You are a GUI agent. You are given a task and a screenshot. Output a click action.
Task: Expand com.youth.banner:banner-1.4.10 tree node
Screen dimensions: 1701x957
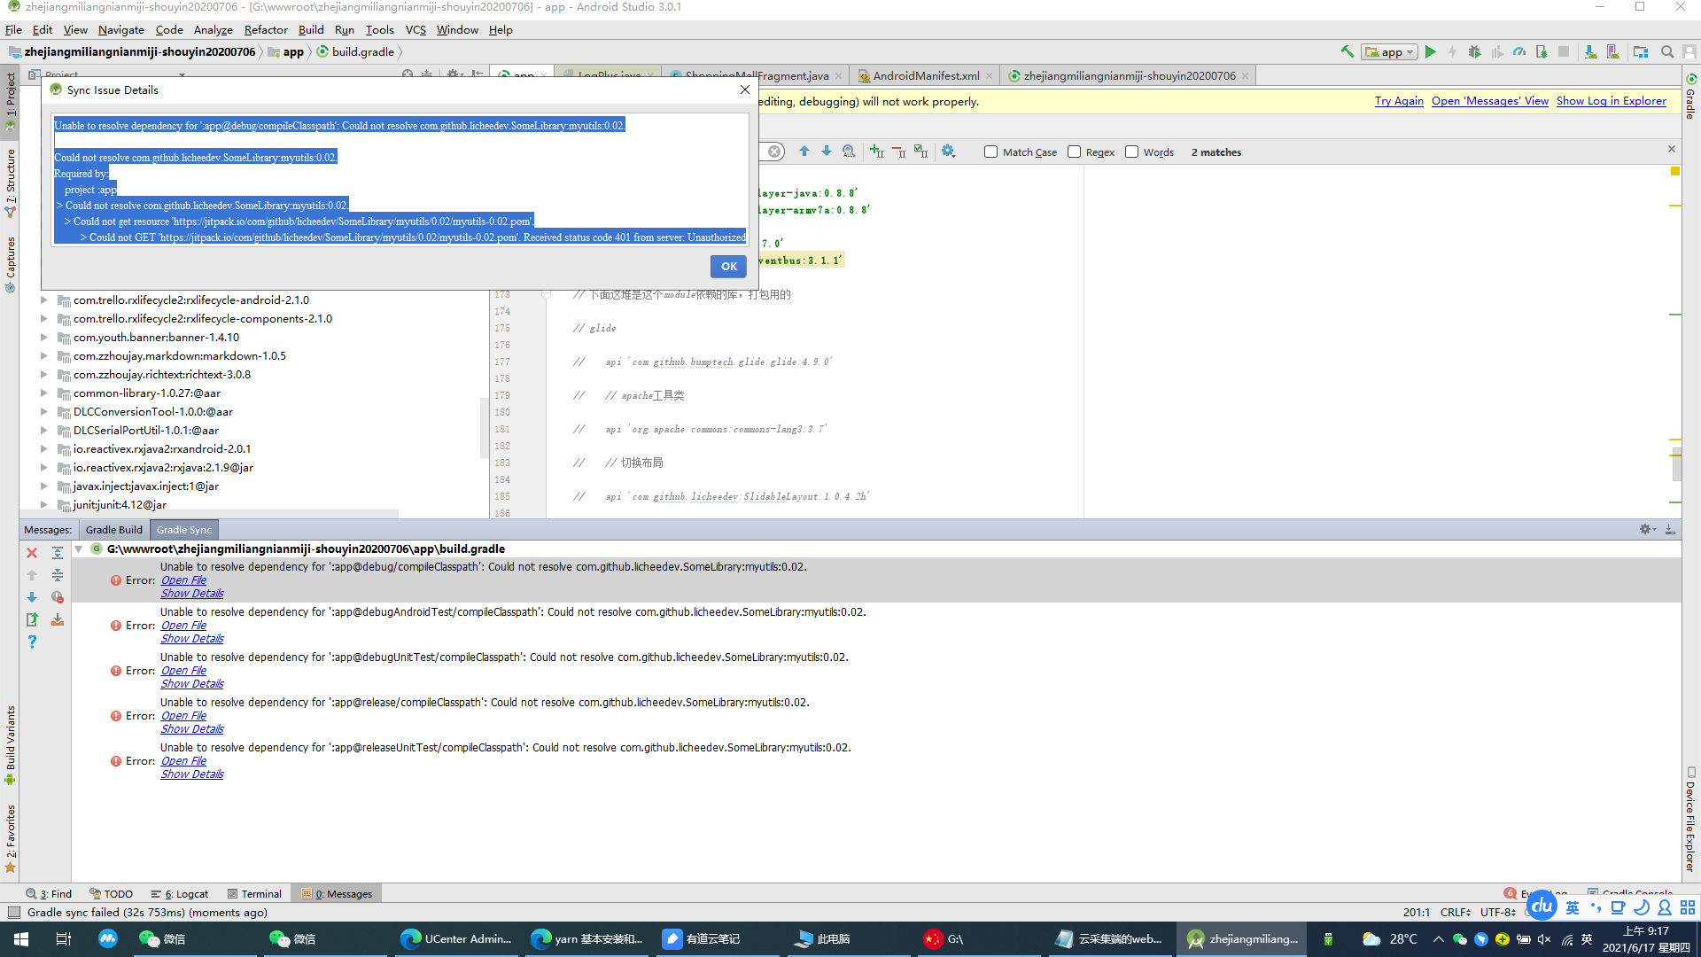click(43, 338)
